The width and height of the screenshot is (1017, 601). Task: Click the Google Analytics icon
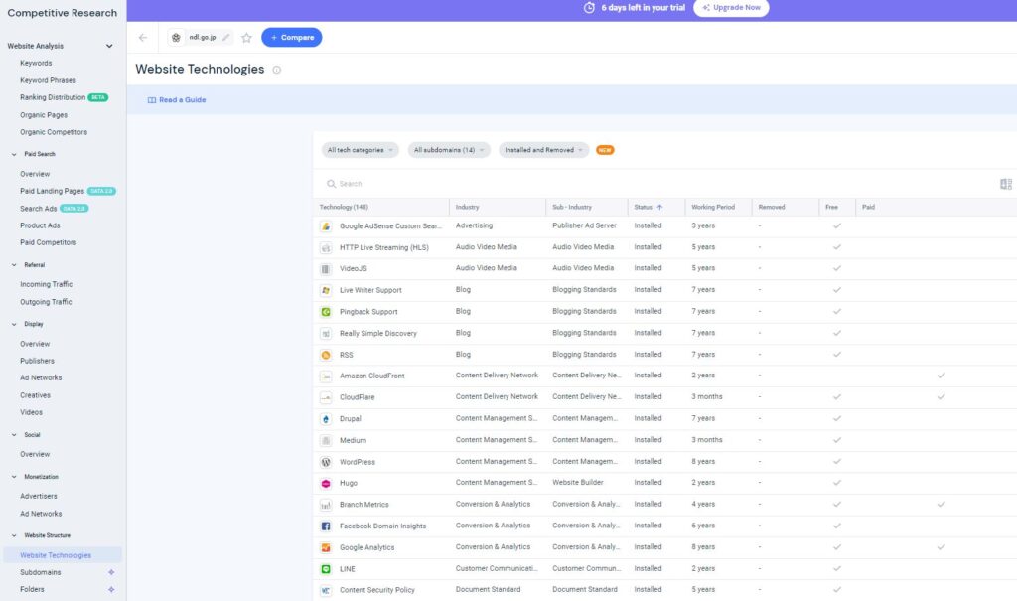click(326, 547)
